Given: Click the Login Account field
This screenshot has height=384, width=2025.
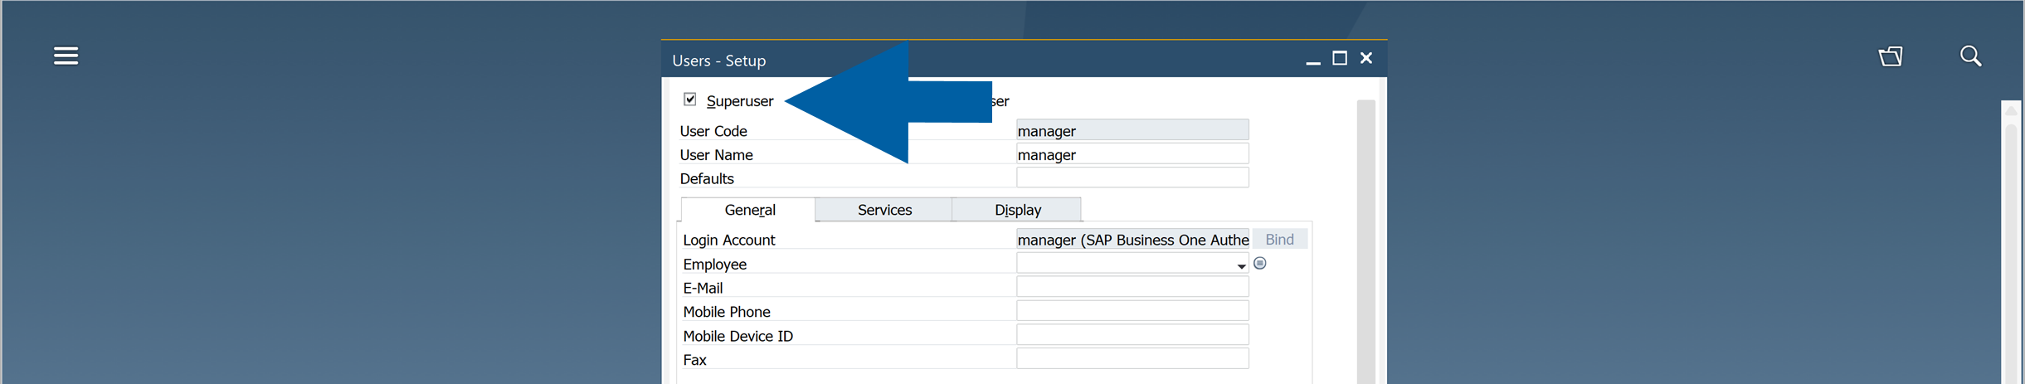Looking at the screenshot, I should (1132, 239).
